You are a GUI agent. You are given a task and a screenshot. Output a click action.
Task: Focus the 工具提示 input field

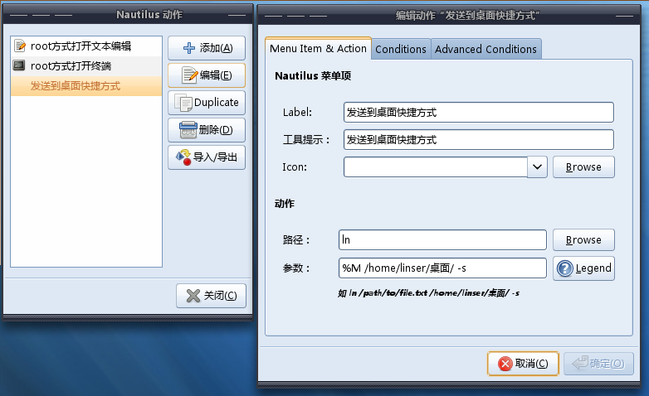(479, 140)
